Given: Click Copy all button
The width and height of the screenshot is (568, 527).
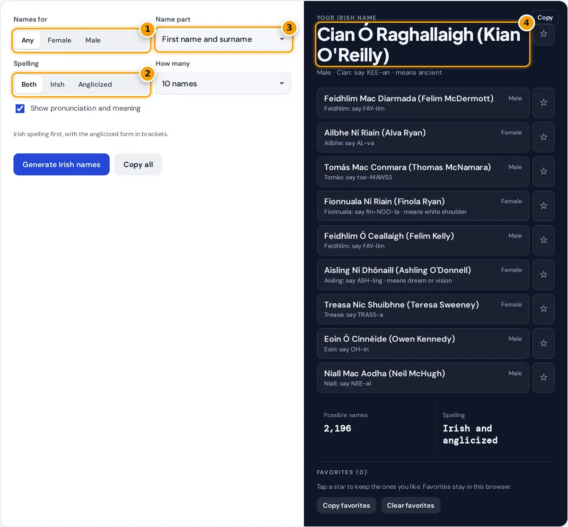Looking at the screenshot, I should (x=138, y=165).
